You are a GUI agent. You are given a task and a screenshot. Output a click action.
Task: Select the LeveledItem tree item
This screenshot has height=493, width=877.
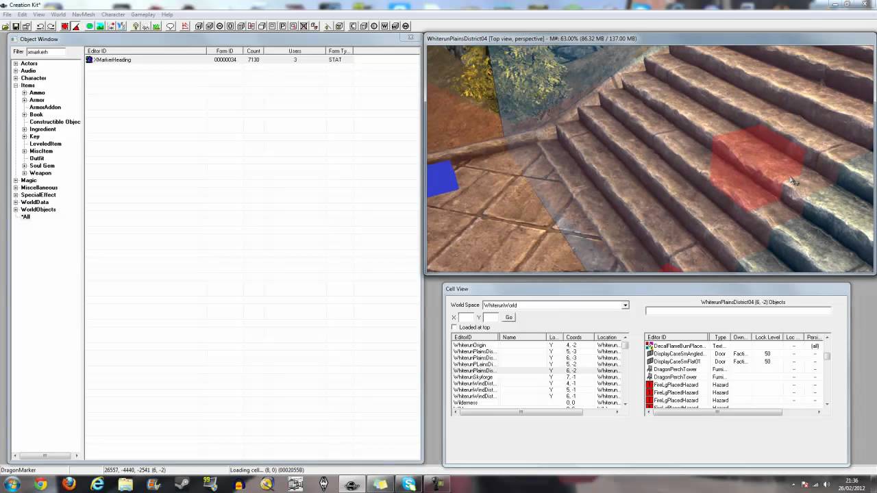point(45,144)
